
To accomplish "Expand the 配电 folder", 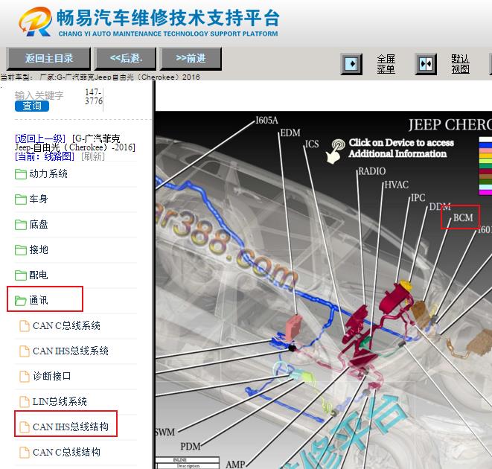I will 38,275.
